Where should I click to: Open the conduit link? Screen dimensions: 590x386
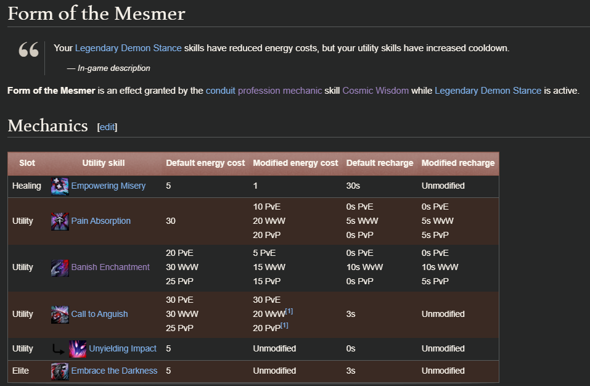pyautogui.click(x=221, y=91)
